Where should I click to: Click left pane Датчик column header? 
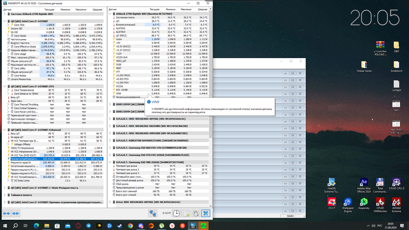[21, 10]
